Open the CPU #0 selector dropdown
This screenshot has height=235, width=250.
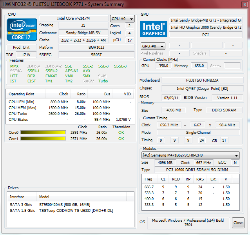[x=122, y=19]
